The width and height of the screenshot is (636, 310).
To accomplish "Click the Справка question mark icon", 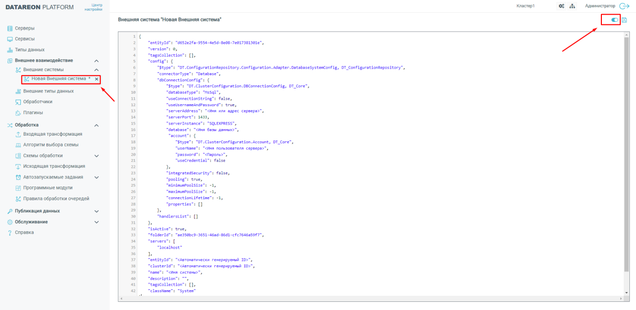I will tap(10, 233).
